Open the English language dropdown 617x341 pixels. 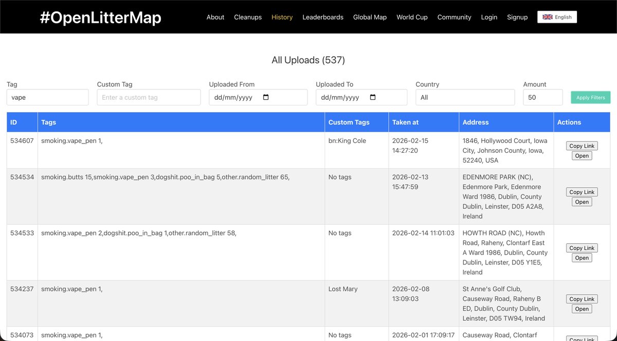(557, 17)
